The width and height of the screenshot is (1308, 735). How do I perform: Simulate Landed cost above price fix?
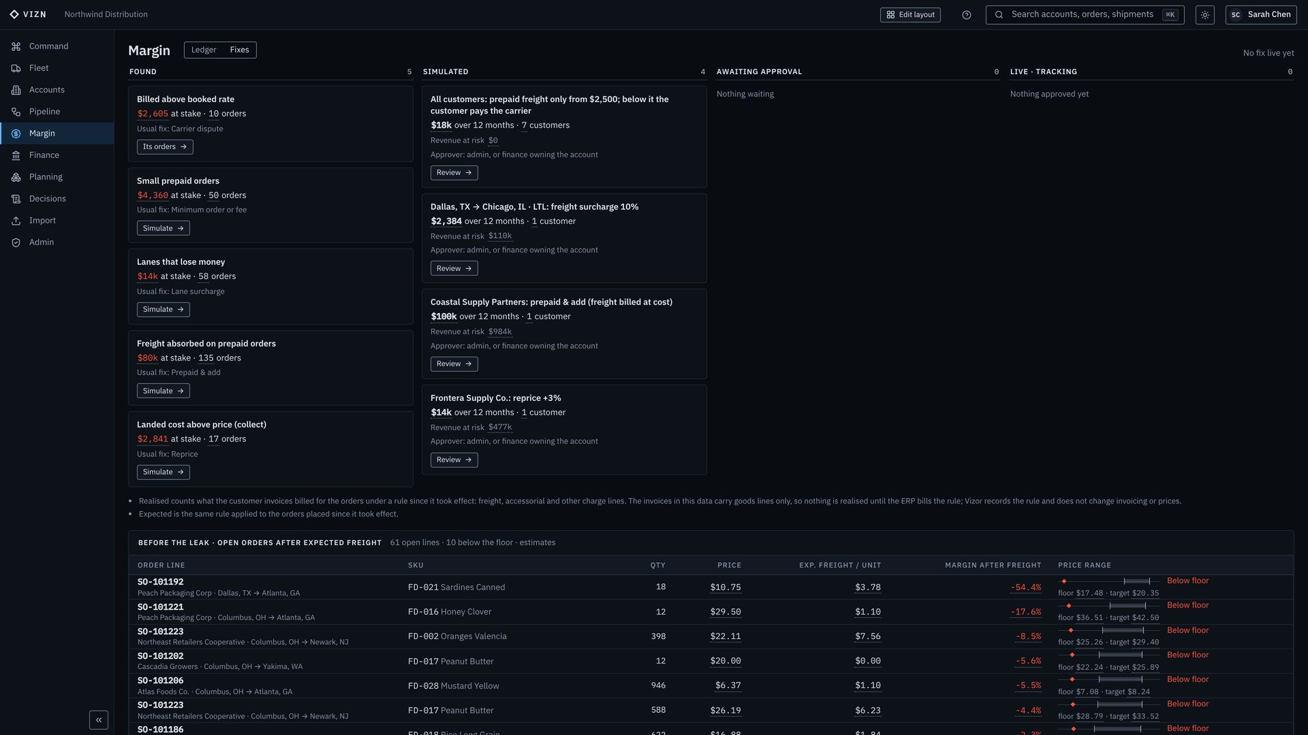[163, 472]
